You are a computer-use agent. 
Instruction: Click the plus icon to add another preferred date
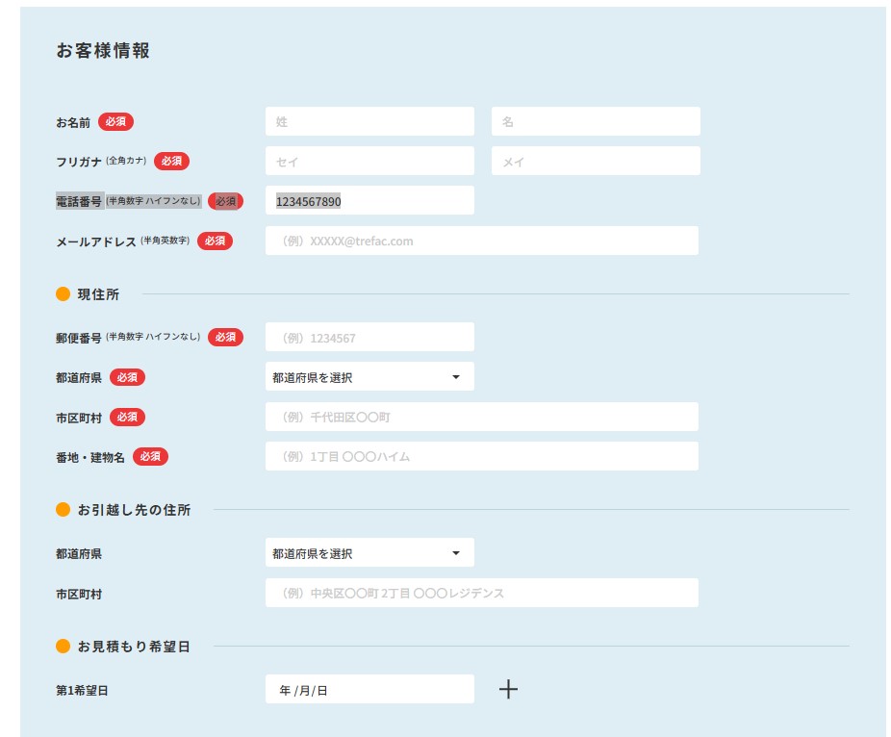click(508, 690)
